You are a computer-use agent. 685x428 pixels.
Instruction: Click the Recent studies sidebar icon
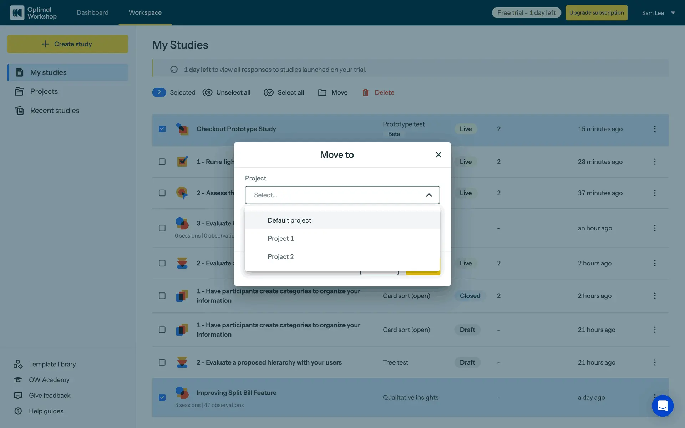pos(19,111)
